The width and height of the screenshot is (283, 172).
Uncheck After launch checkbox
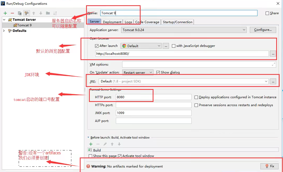(97, 46)
